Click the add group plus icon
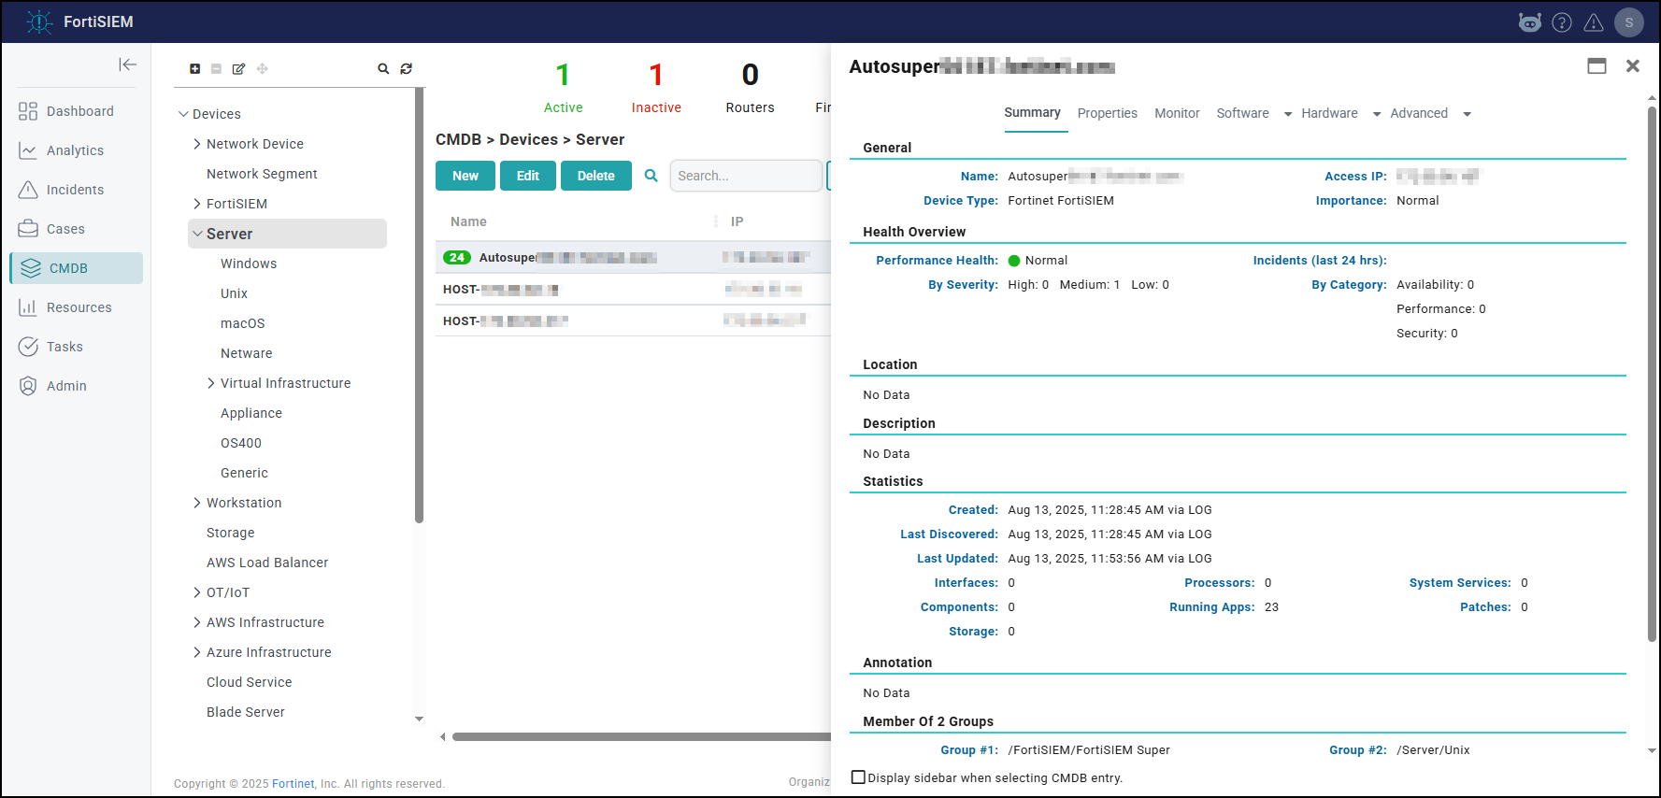This screenshot has height=798, width=1661. click(194, 68)
